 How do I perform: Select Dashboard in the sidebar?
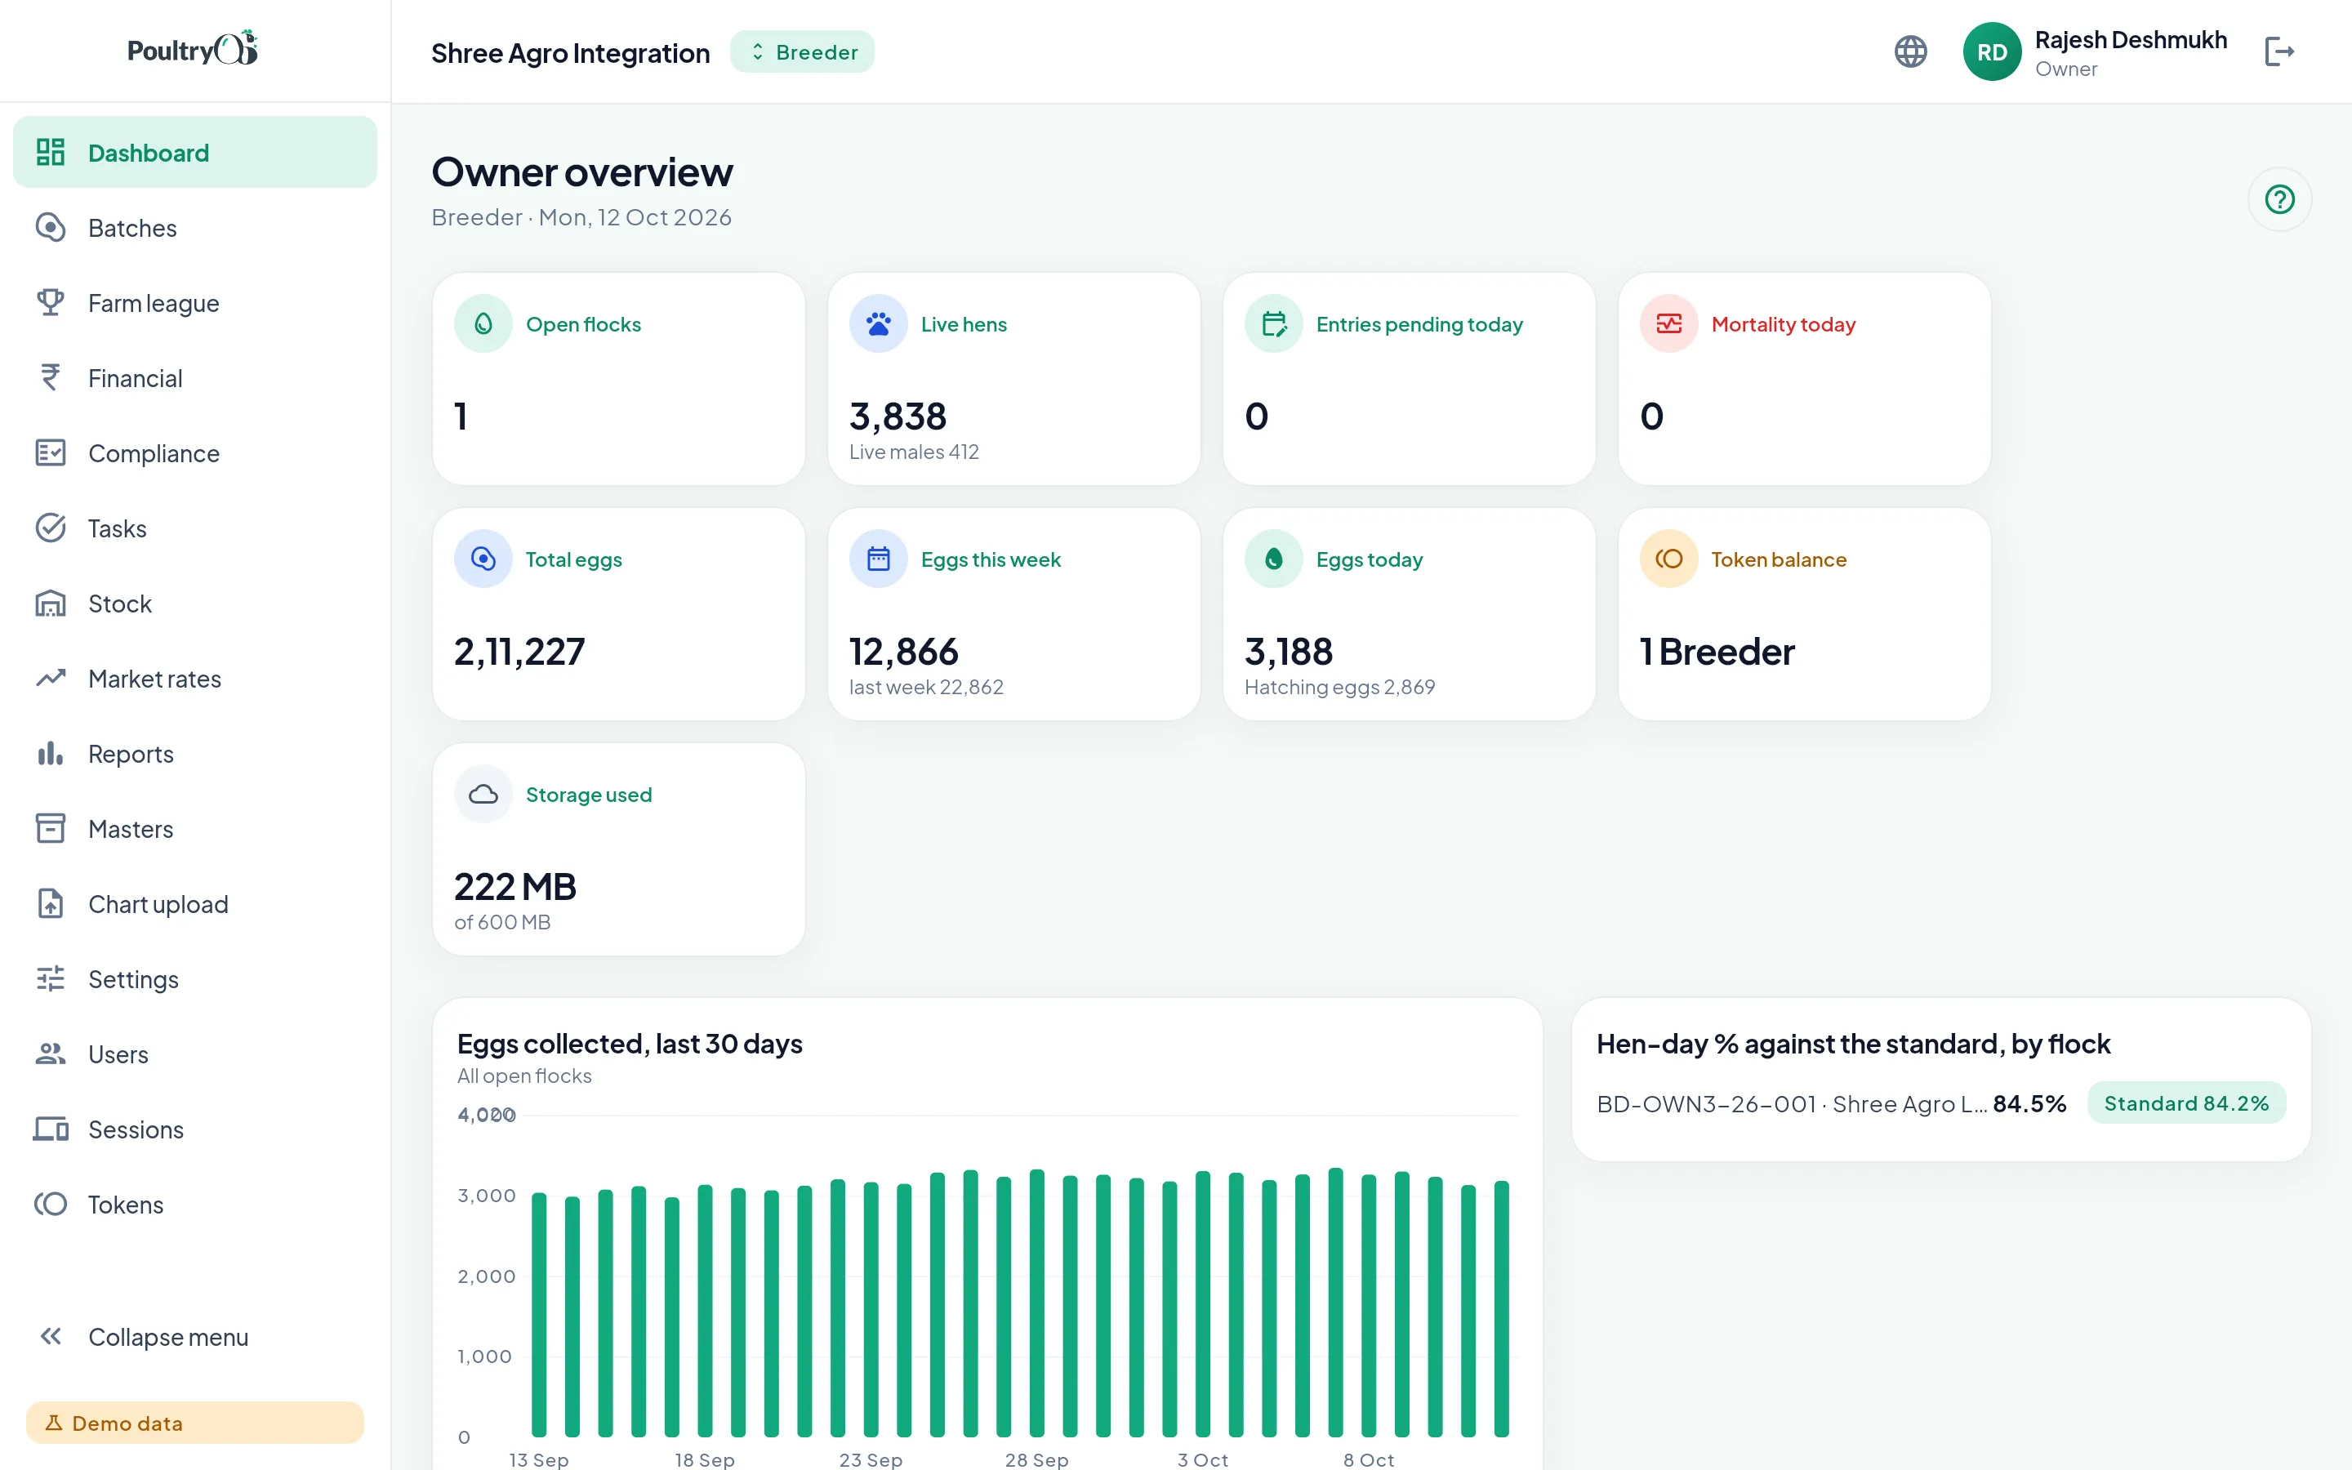194,153
